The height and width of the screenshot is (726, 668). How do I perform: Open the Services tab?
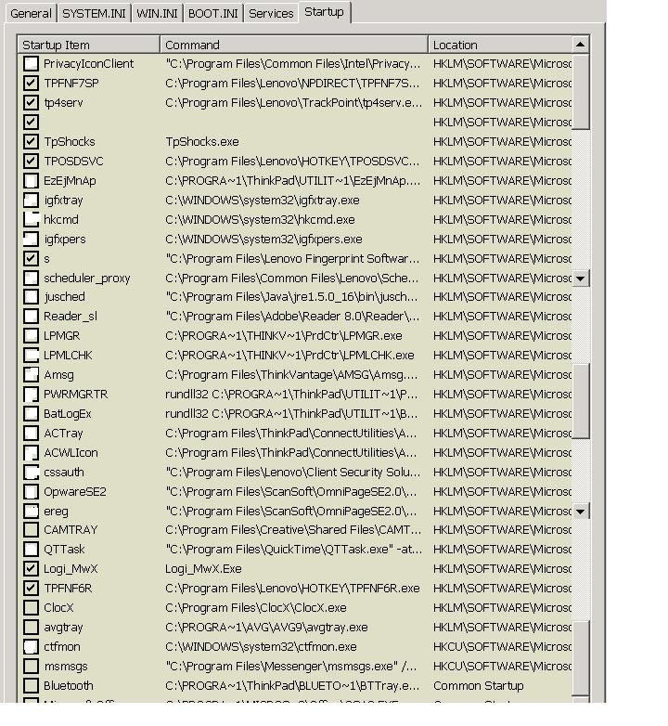click(x=271, y=13)
